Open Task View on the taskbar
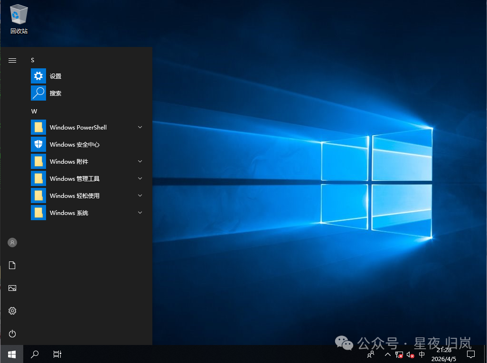This screenshot has height=363, width=487. pyautogui.click(x=57, y=354)
